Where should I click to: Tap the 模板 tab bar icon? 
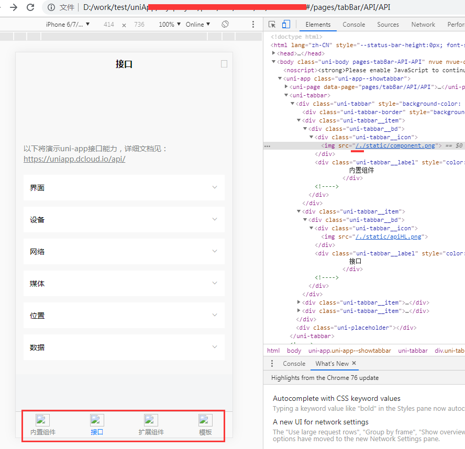pos(205,420)
